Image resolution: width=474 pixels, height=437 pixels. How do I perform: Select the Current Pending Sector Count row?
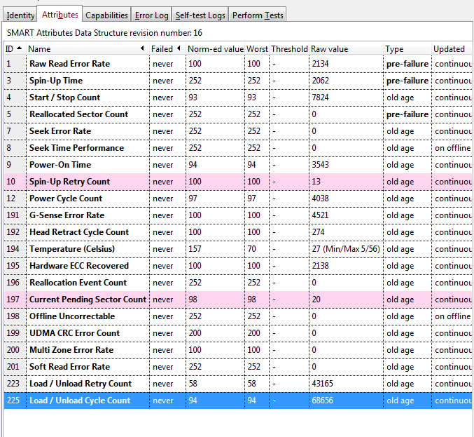click(x=237, y=300)
